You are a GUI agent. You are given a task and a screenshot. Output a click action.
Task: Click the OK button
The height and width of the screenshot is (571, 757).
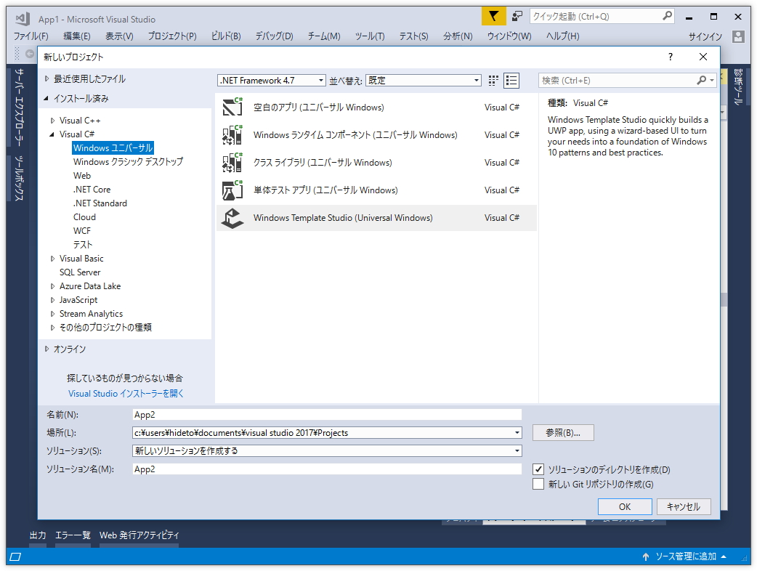[625, 507]
